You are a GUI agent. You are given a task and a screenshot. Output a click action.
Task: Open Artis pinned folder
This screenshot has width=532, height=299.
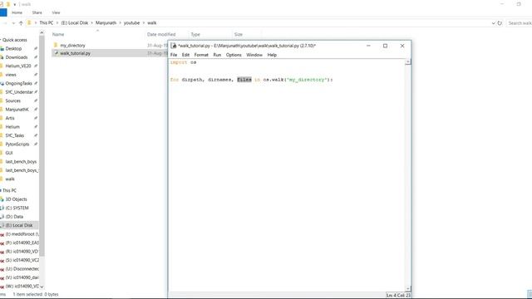(x=10, y=118)
